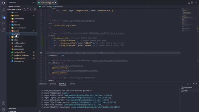Open the jsconfig.json file
199x112 pixels.
19,49
